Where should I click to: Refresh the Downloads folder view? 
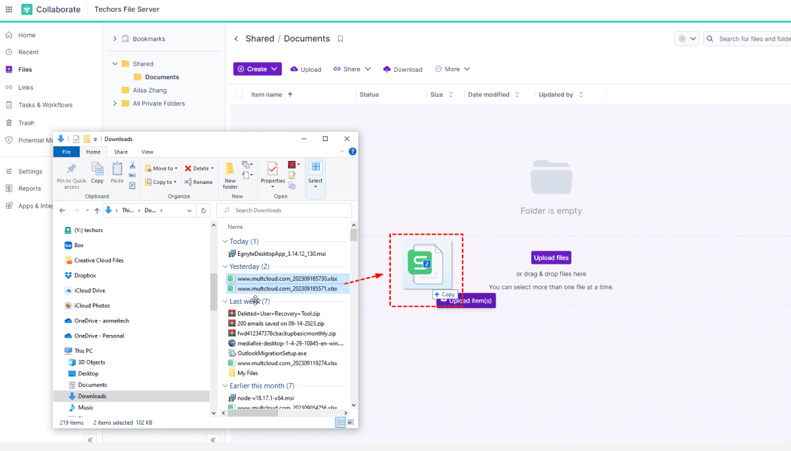point(204,210)
